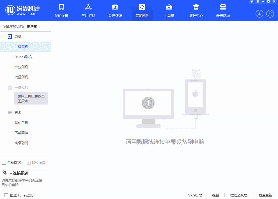Select the 铃声壁纸 ringtones and wallpapers icon

pos(115,11)
